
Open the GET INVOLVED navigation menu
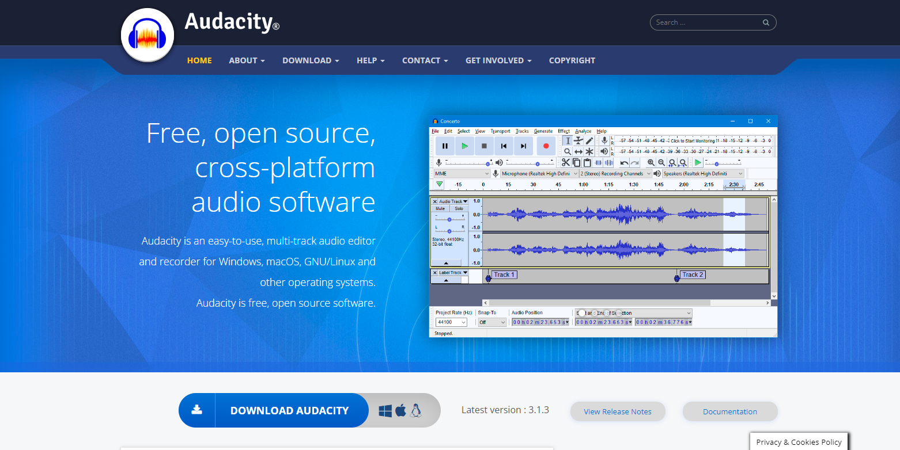pyautogui.click(x=498, y=60)
